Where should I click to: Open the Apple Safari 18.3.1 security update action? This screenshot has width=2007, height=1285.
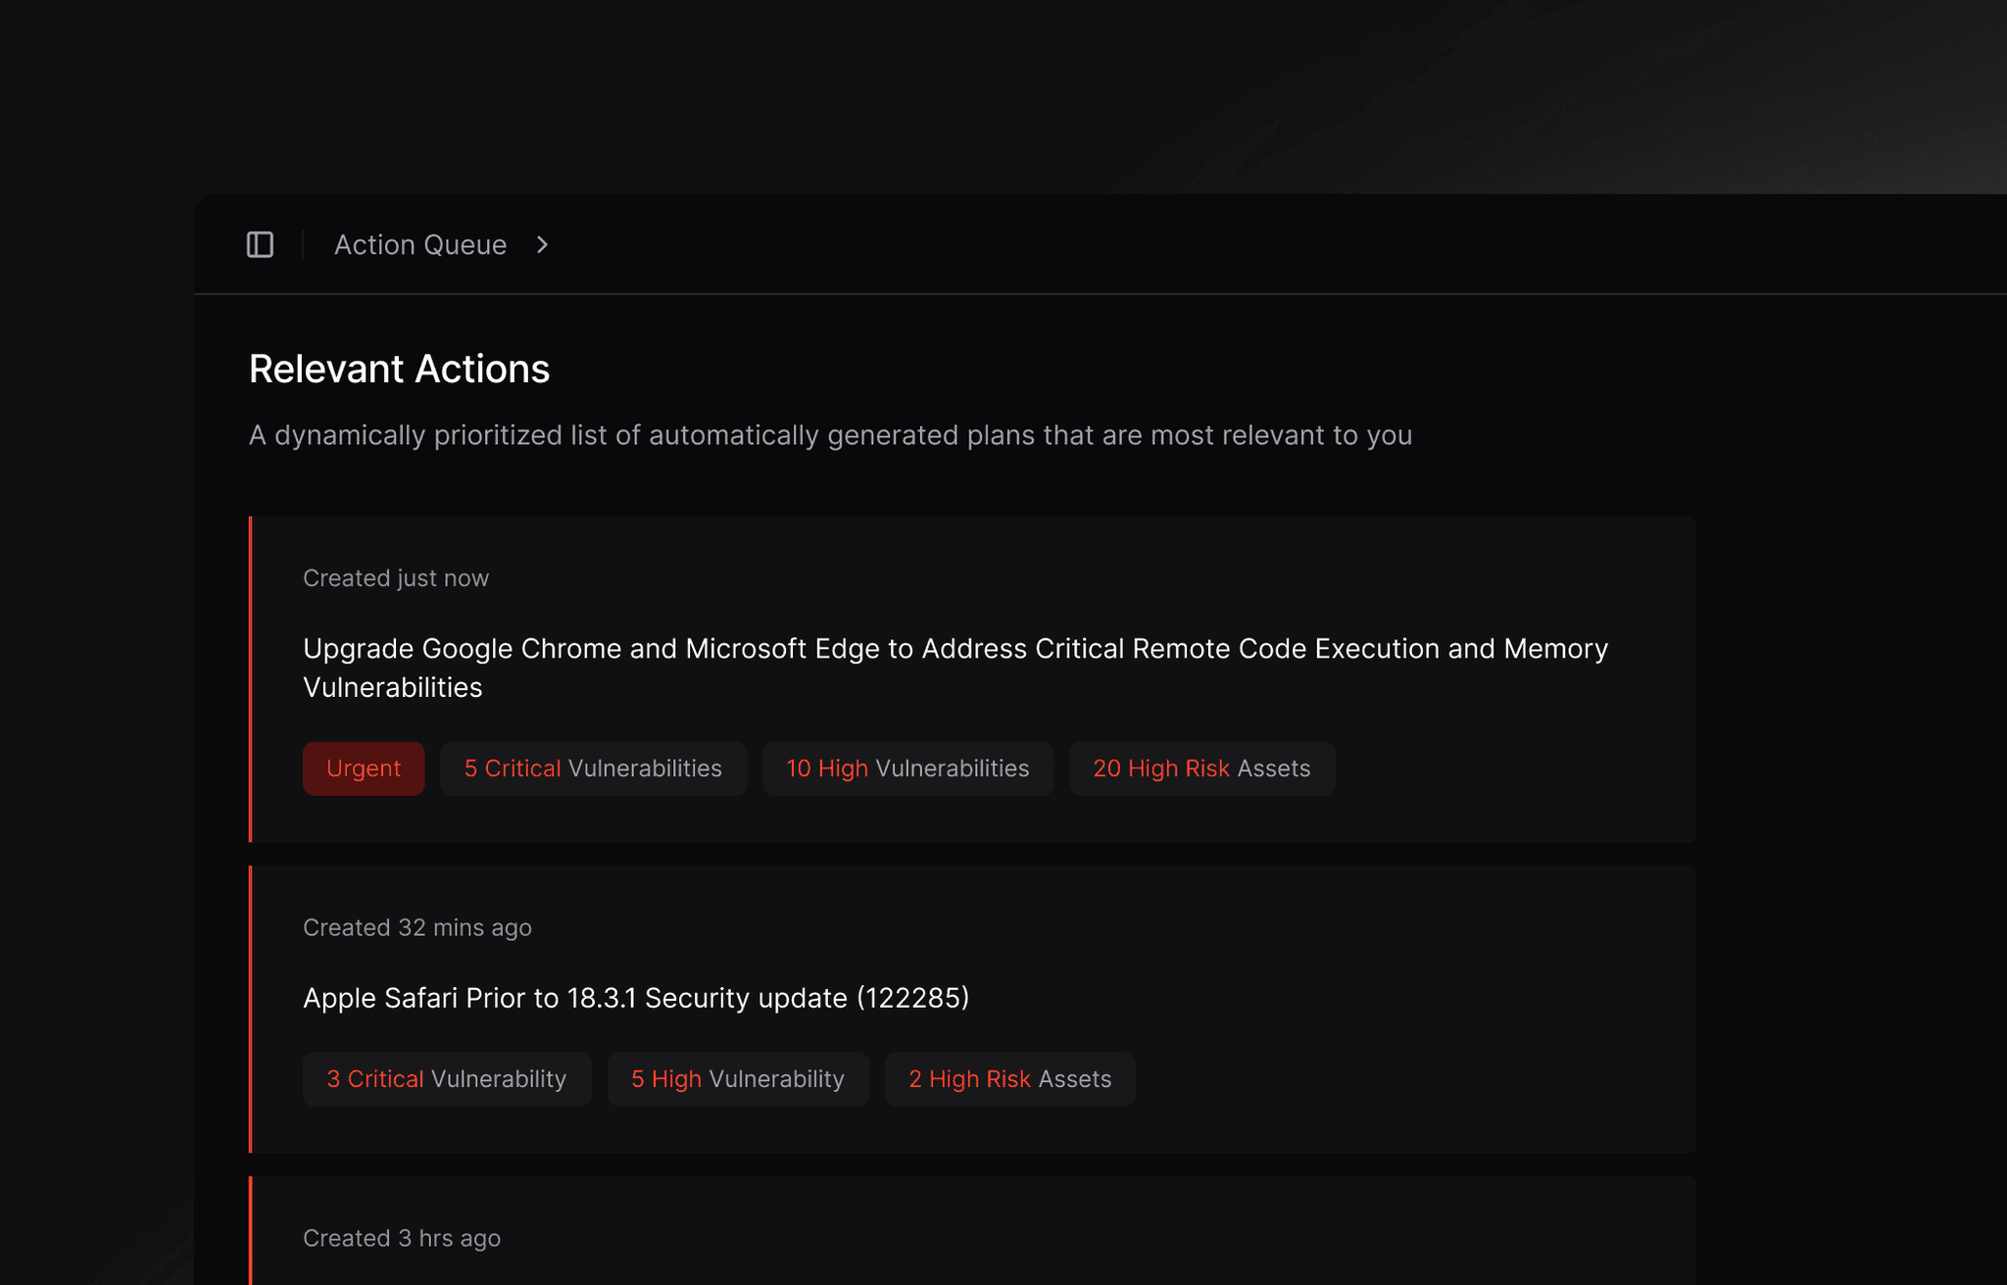pos(636,998)
